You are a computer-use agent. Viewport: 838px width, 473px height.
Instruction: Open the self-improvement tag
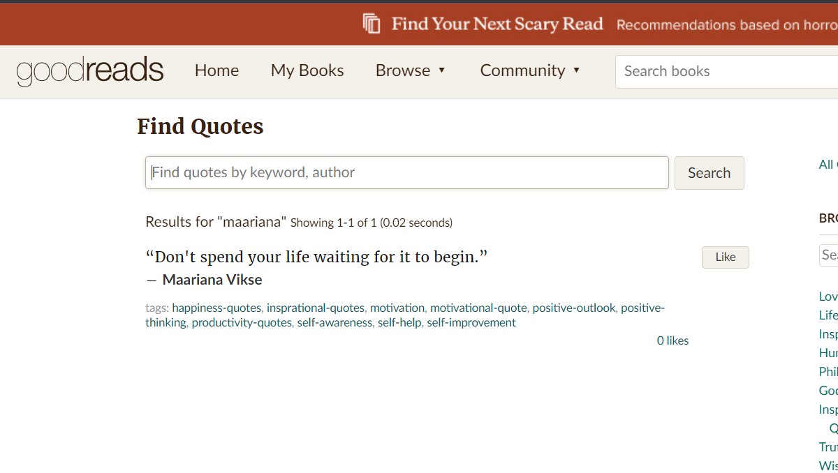471,322
